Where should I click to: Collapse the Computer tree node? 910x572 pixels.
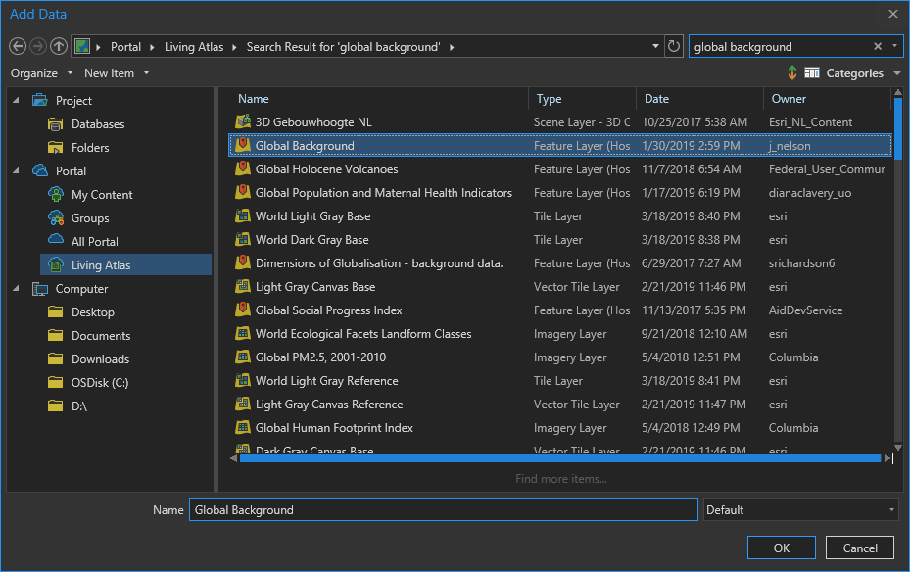(16, 289)
